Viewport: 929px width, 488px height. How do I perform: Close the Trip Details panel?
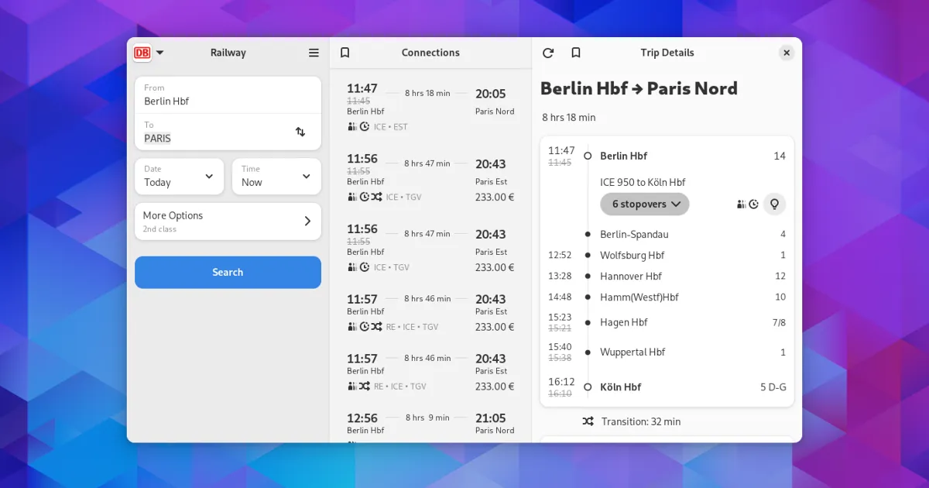point(787,53)
